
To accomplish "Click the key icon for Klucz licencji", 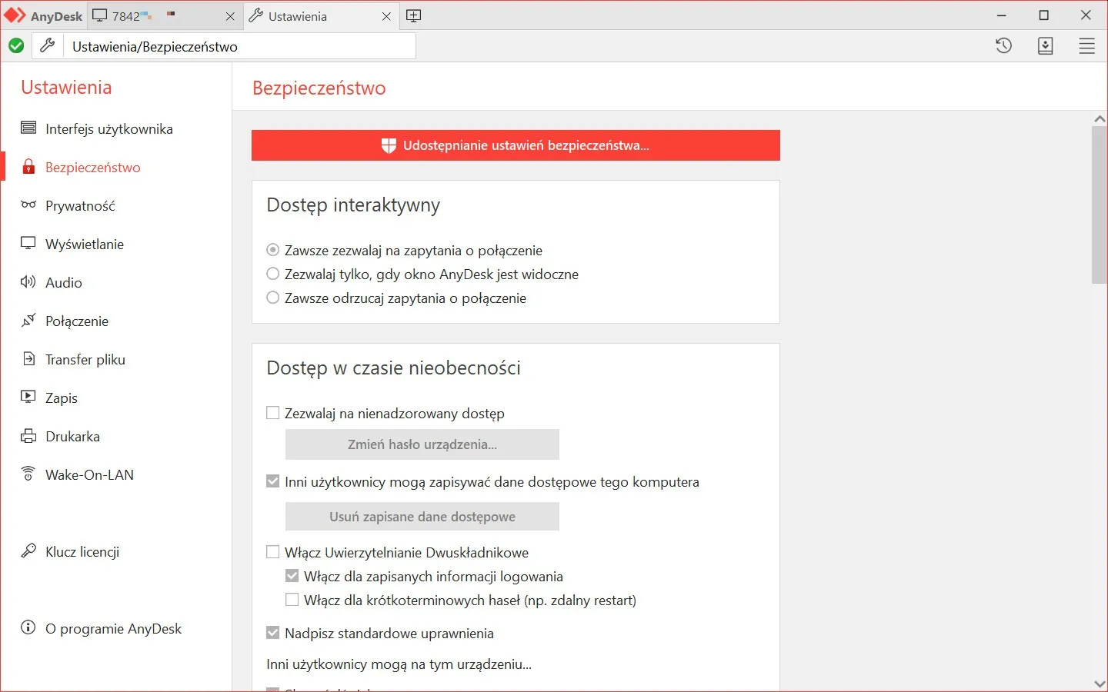I will pyautogui.click(x=28, y=551).
